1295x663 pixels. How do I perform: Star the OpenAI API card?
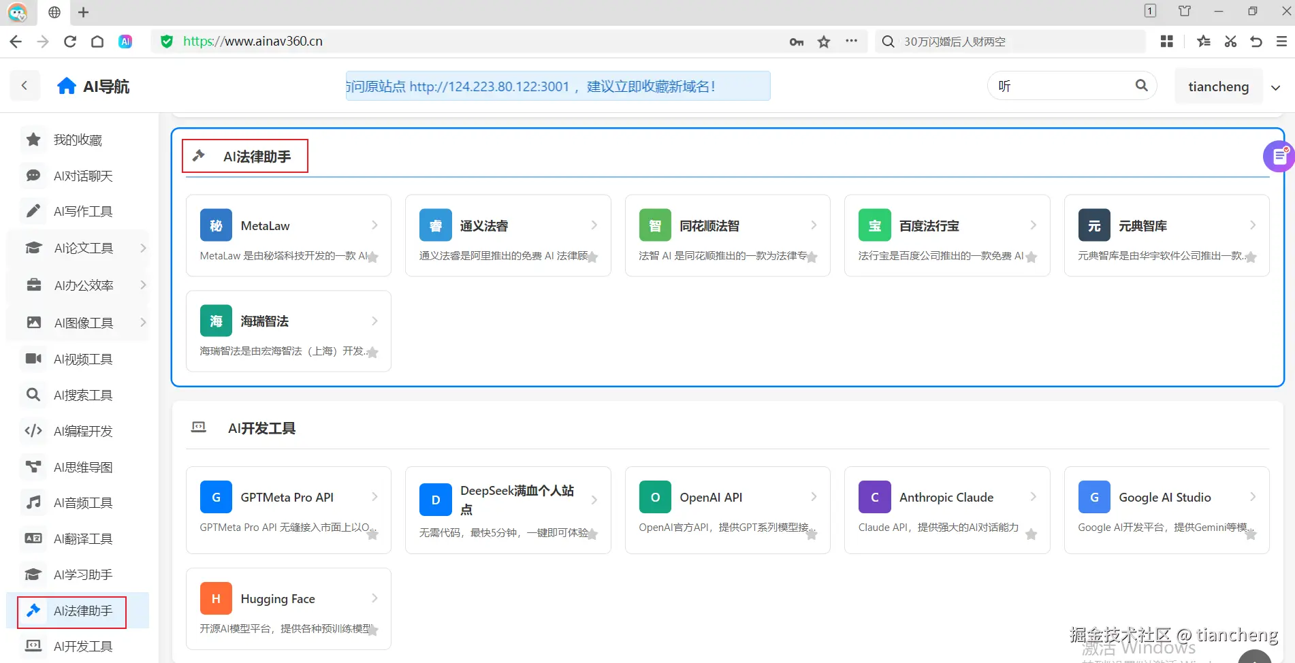pyautogui.click(x=812, y=536)
